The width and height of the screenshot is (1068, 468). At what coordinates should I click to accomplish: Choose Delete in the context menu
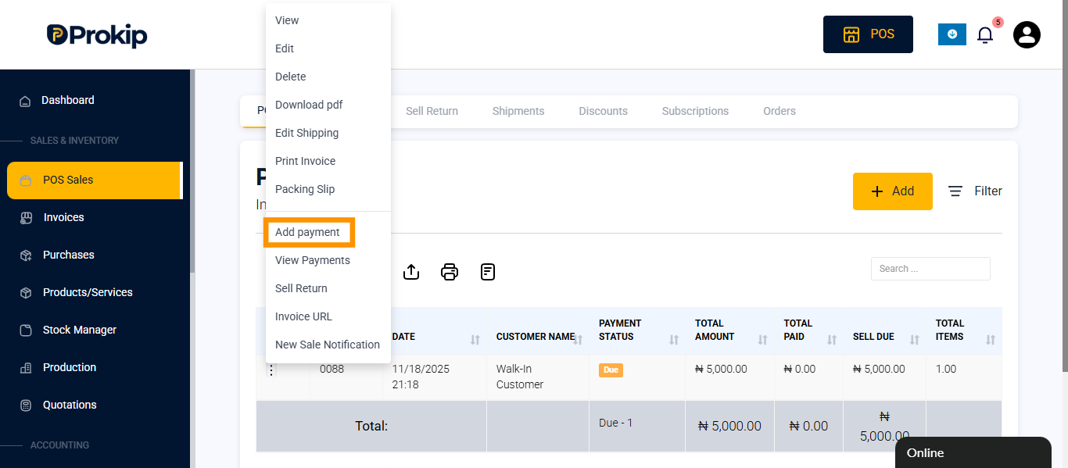point(328,77)
